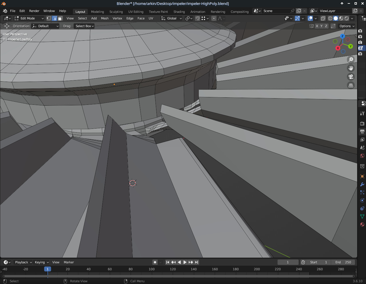
Task: Jump to timeline start button
Action: [168, 262]
